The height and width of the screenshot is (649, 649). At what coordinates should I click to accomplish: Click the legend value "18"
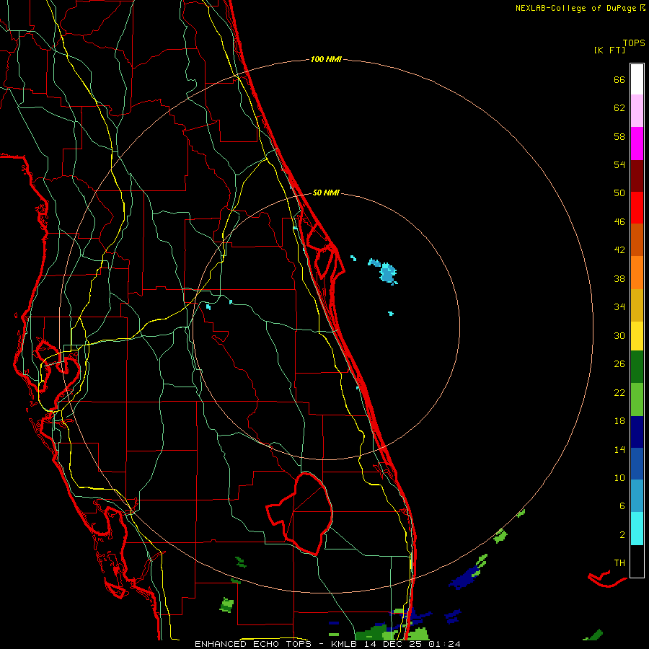[619, 421]
